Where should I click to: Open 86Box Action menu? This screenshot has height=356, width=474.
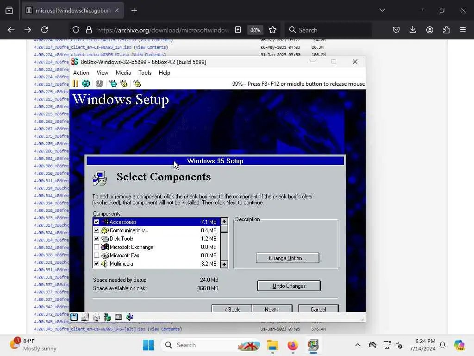[x=81, y=73]
